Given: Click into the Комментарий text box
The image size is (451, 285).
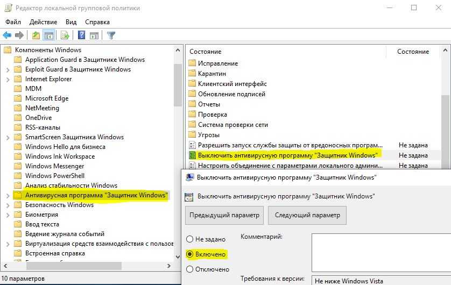Looking at the screenshot, I should (381, 253).
